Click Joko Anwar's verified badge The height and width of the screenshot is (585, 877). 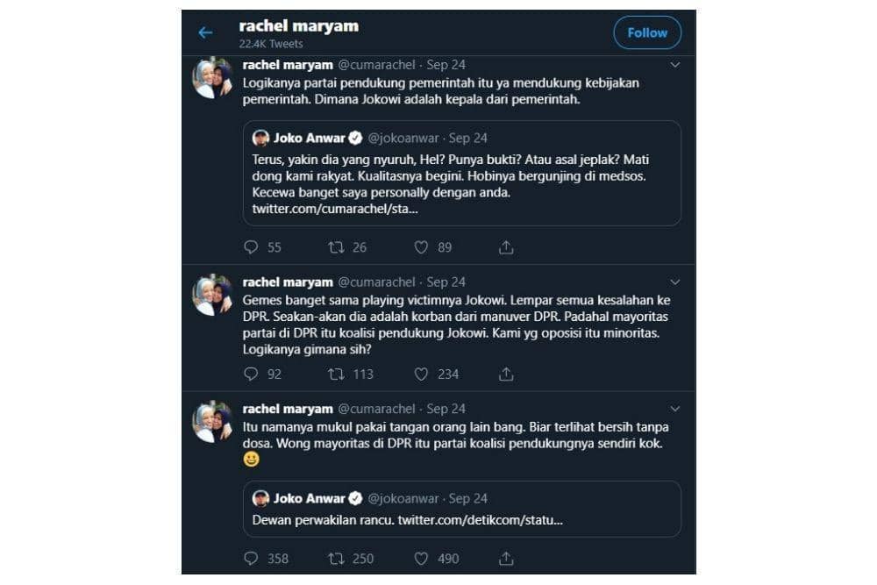tap(356, 138)
